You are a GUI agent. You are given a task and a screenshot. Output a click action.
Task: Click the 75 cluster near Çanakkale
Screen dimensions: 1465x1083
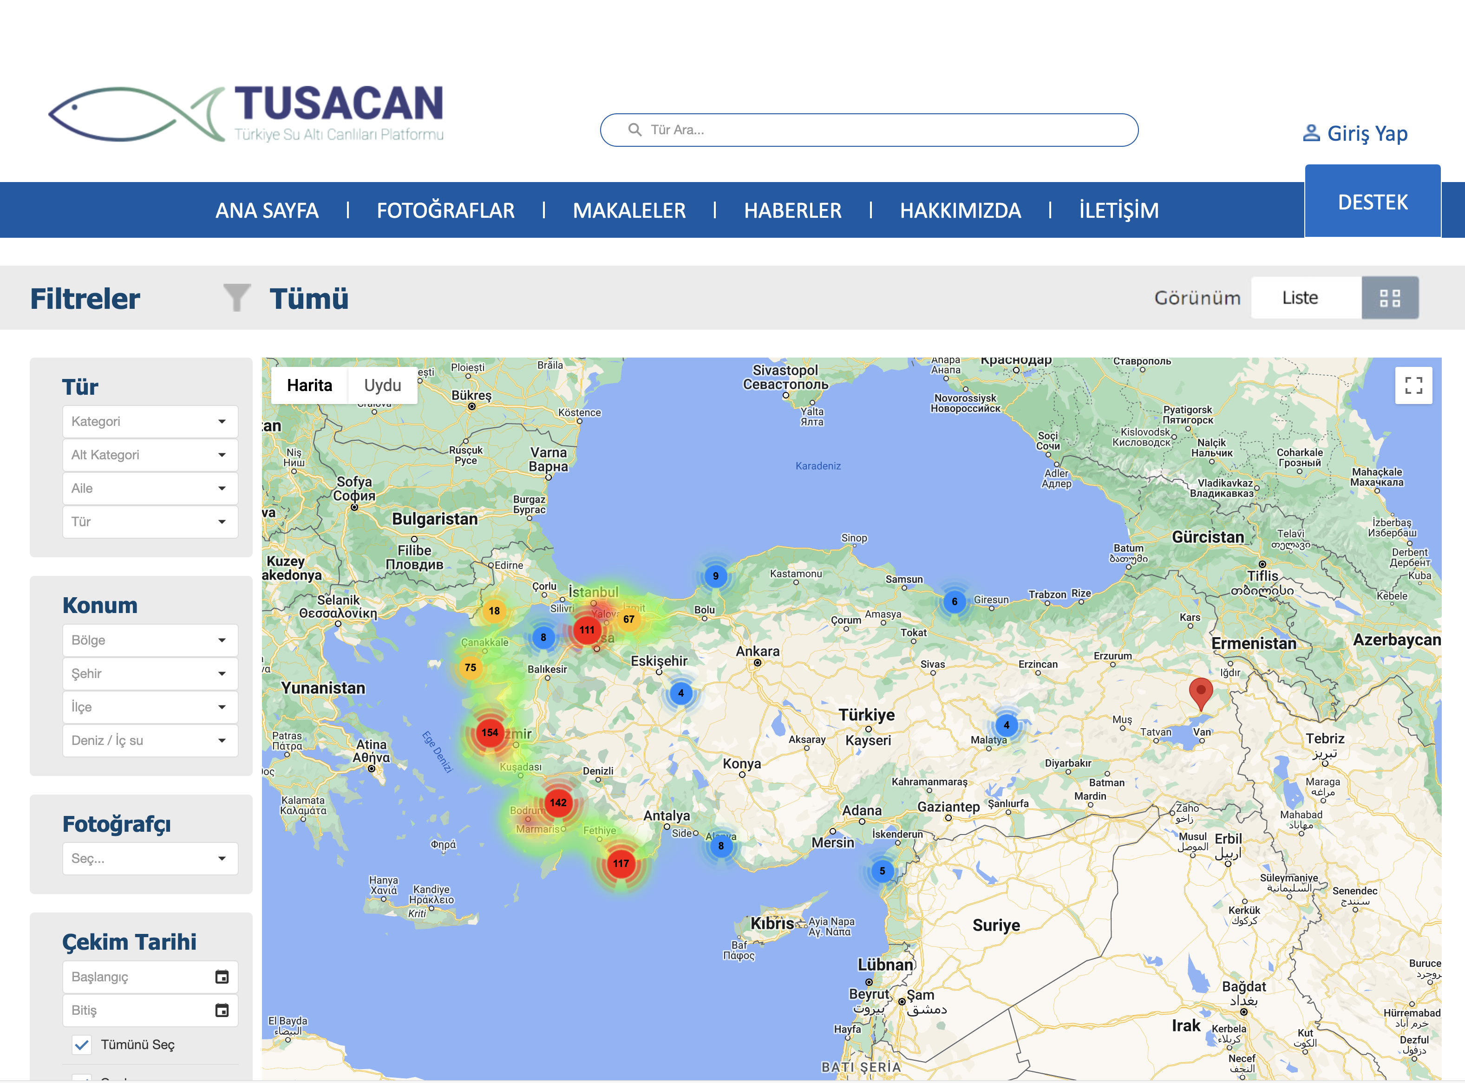click(470, 667)
